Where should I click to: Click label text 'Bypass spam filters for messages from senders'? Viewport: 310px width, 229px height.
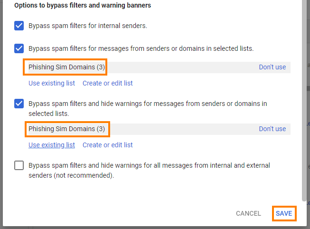[x=141, y=48]
